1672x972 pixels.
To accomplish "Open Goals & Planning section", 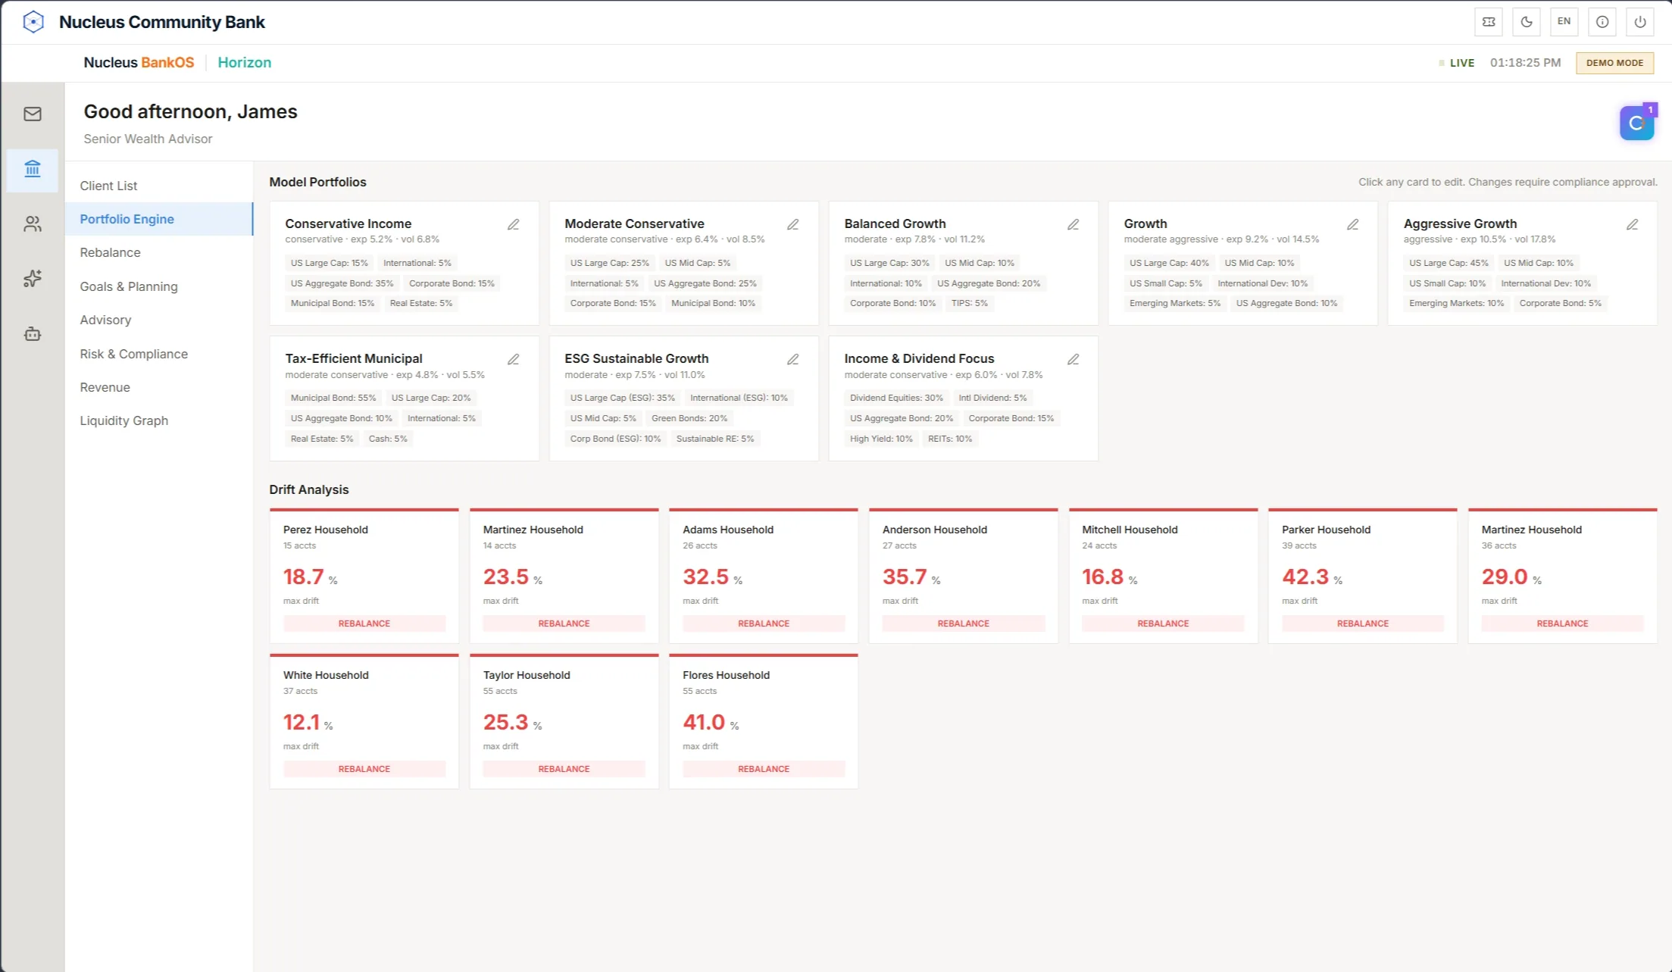I will pos(159,286).
